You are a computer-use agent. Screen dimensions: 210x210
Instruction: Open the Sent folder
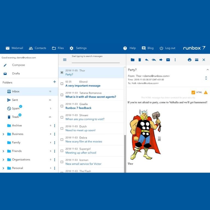coord(29,100)
